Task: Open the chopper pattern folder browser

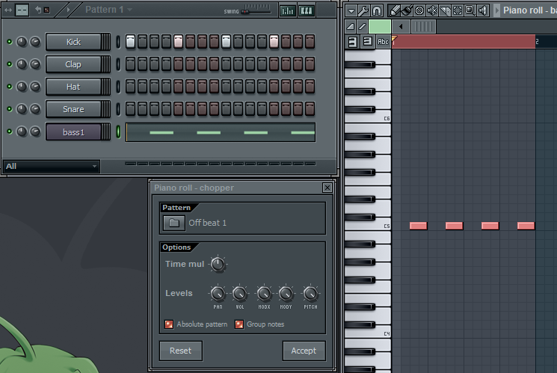Action: coord(173,223)
